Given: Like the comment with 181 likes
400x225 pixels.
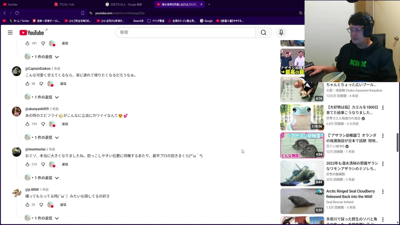Looking at the screenshot, I should [x=27, y=43].
